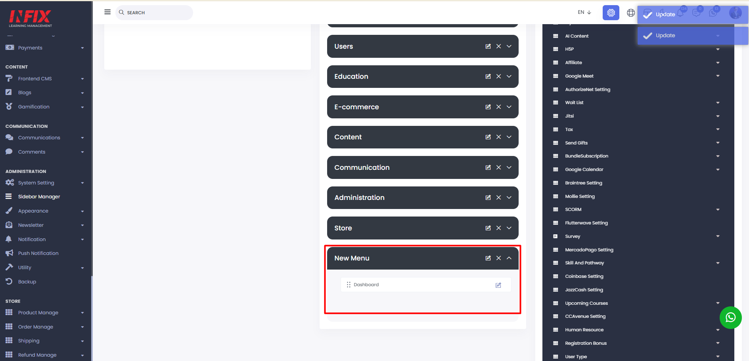749x361 pixels.
Task: Delete the New Menu section
Action: 499,258
